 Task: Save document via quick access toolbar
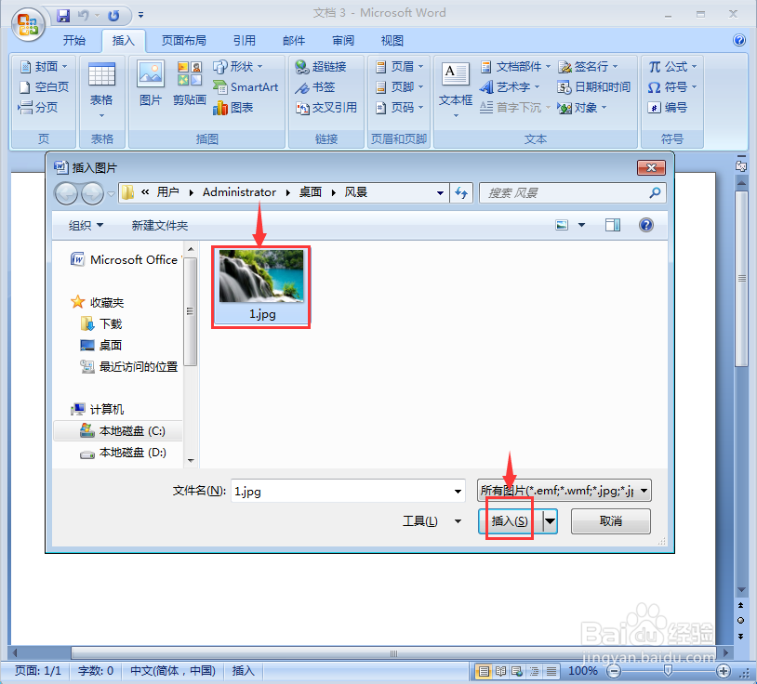point(63,16)
